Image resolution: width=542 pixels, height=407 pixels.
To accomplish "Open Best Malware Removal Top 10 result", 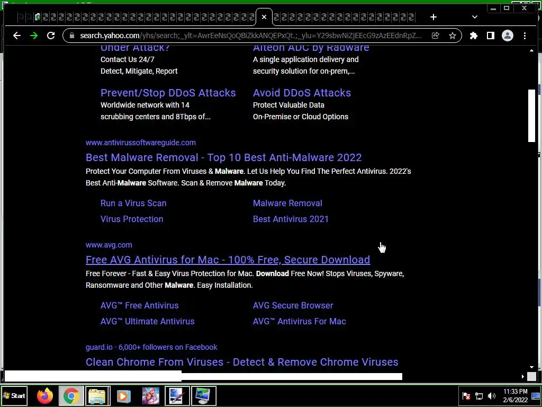I will (224, 157).
